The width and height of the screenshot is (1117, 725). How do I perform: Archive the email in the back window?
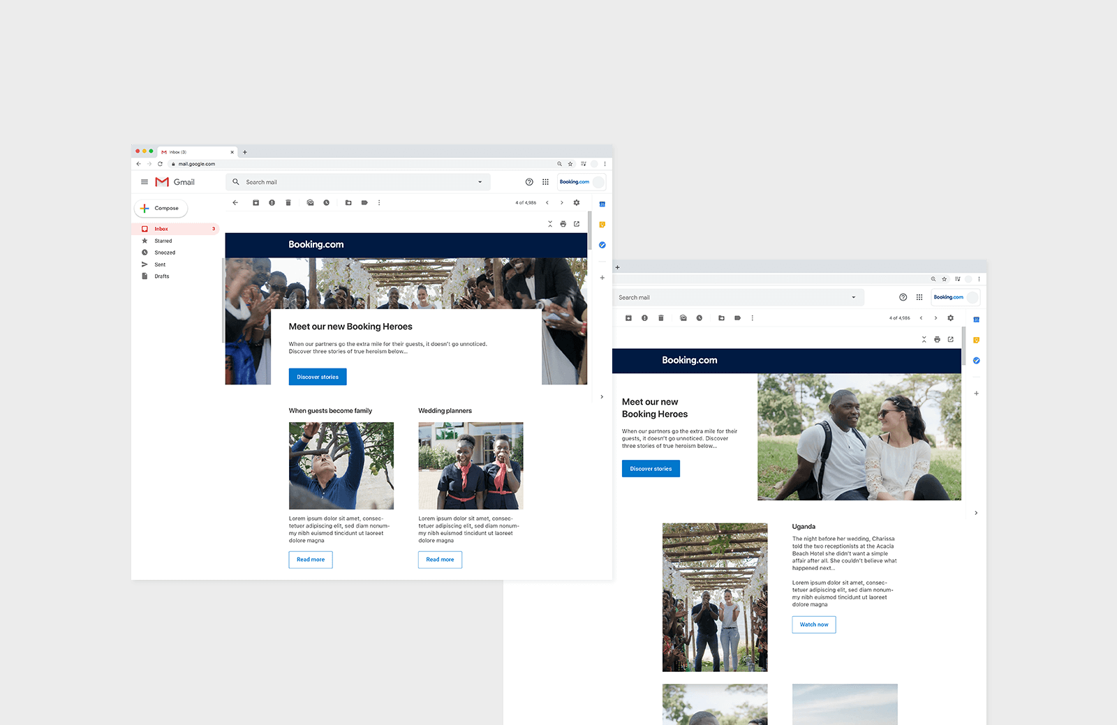628,318
